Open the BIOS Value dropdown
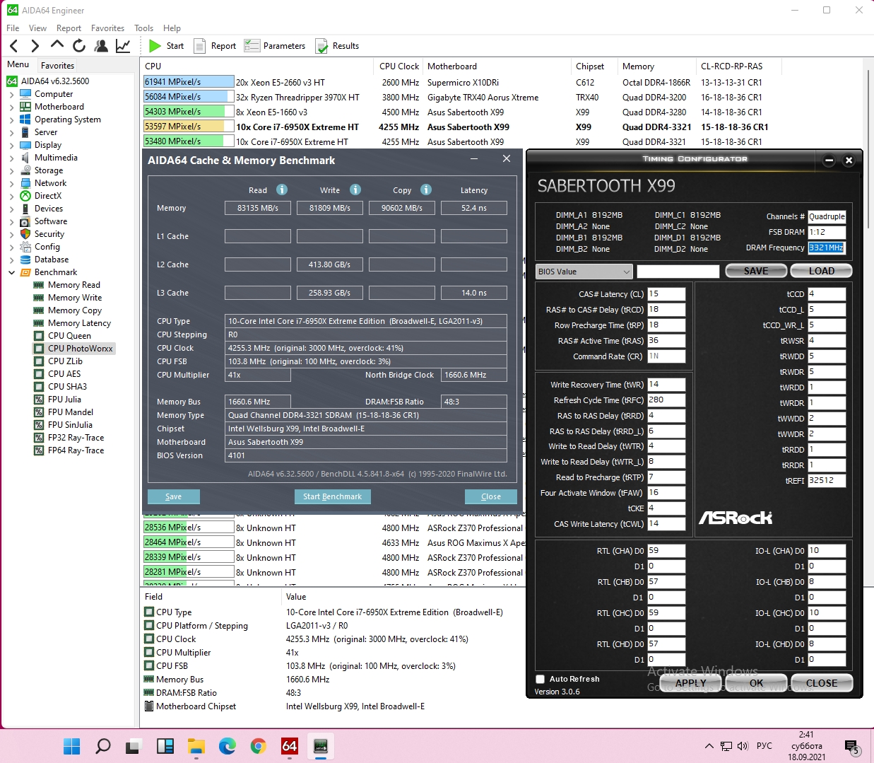The height and width of the screenshot is (763, 874). point(584,272)
